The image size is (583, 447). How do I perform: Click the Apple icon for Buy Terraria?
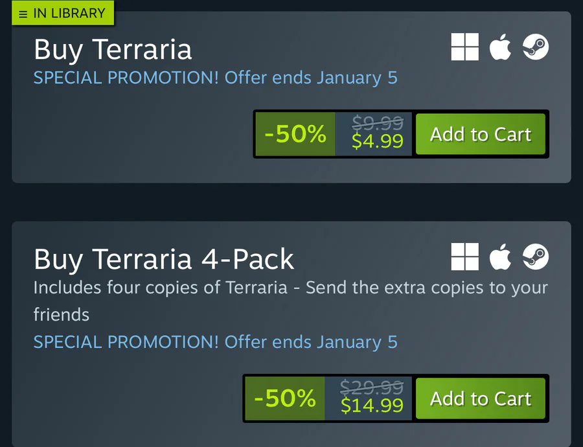pyautogui.click(x=500, y=47)
